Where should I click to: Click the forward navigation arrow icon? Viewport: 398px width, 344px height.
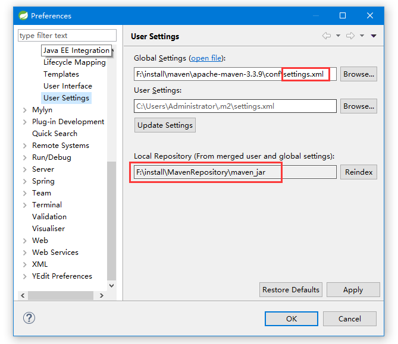(350, 36)
